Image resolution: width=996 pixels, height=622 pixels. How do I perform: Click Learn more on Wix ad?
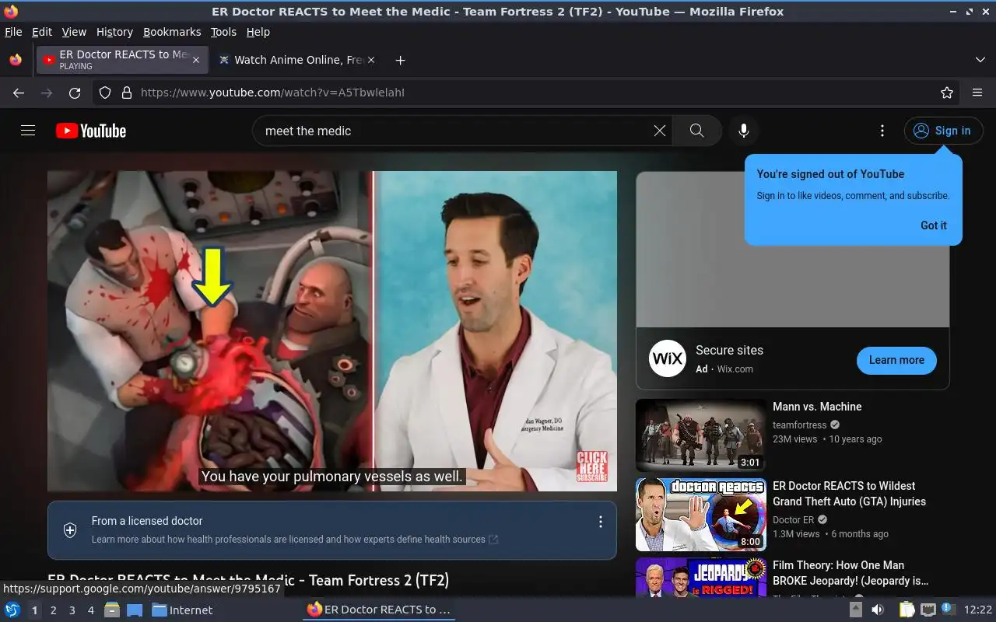896,360
